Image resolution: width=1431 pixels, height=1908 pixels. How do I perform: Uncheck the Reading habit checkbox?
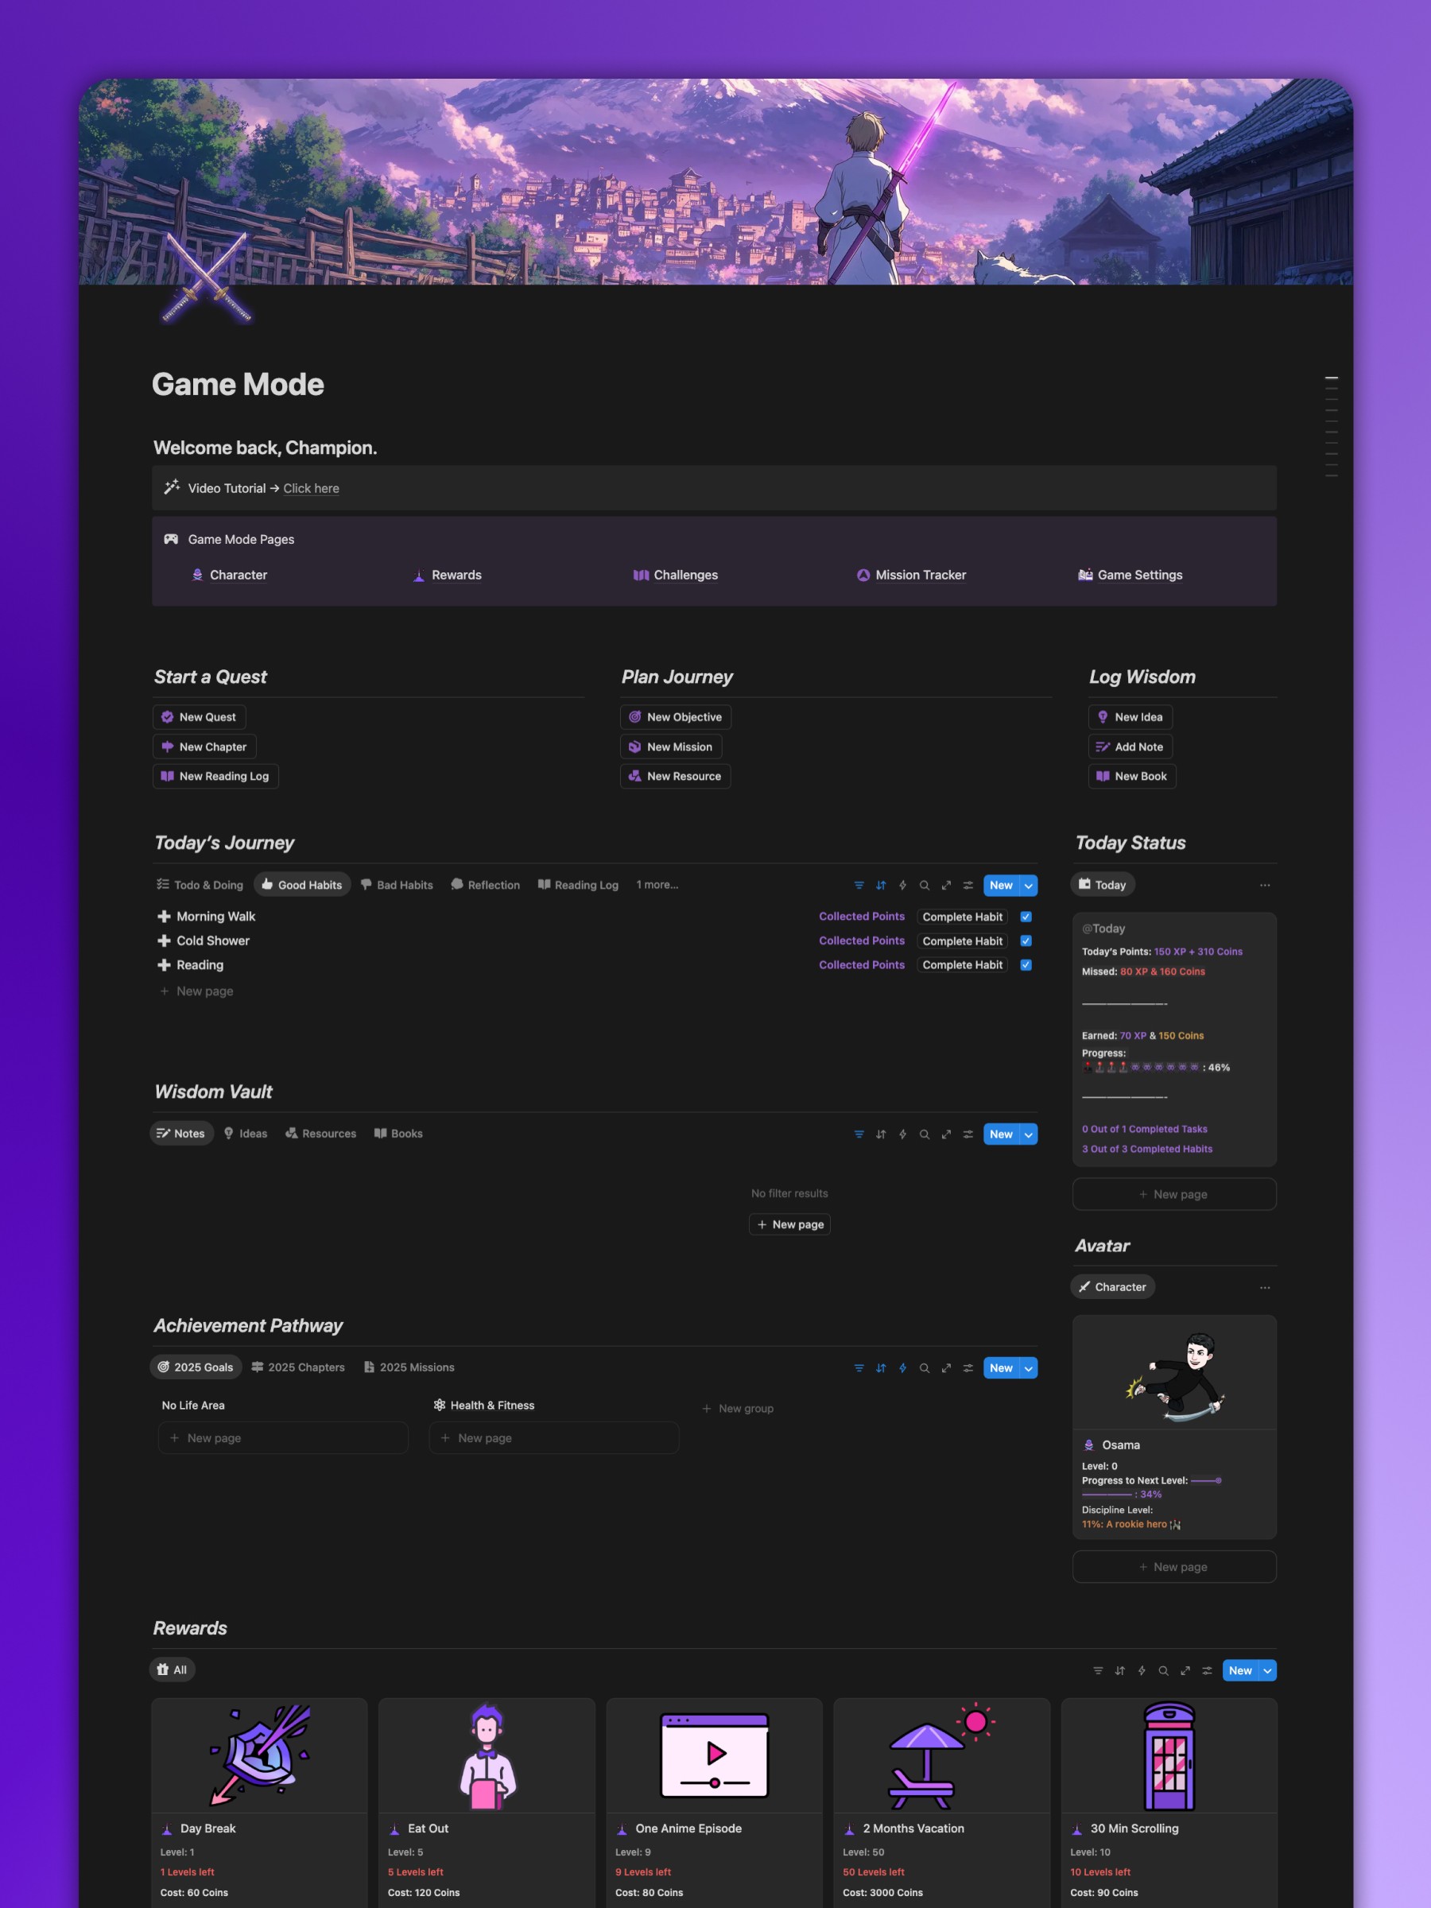(1026, 965)
